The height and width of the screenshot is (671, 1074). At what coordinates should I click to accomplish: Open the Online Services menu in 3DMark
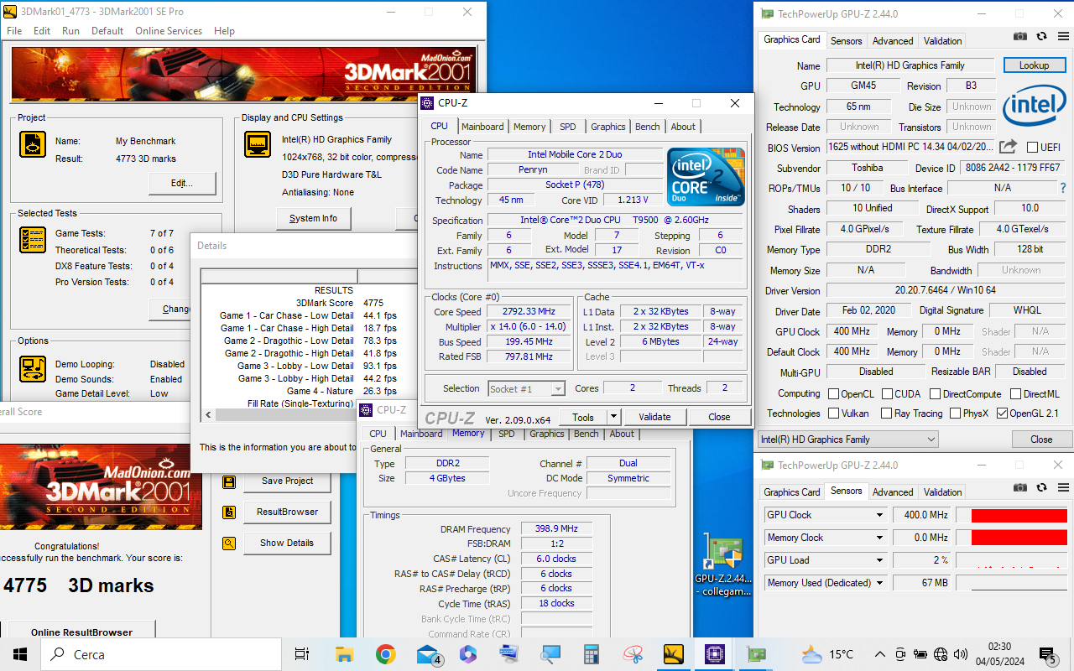click(x=169, y=31)
